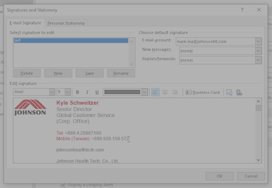
Task: Expand the Replies/forwards signature dropdown
Action: (x=258, y=60)
